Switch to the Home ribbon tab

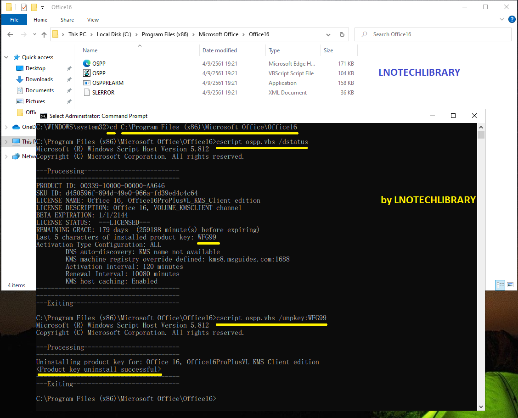point(40,20)
